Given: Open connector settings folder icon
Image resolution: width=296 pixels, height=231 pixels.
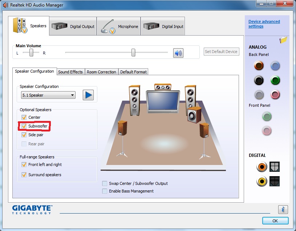Looking at the screenshot, I should coord(283,40).
